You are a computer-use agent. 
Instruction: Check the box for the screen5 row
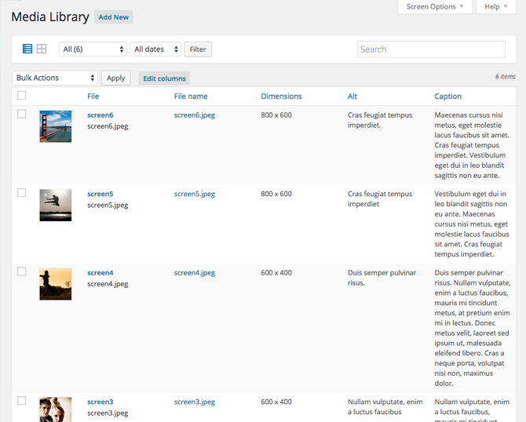point(21,193)
